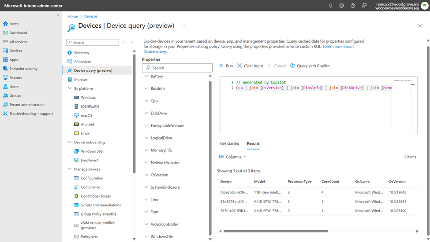Click the help question mark icon
This screenshot has height=242, width=430.
coord(353,5)
